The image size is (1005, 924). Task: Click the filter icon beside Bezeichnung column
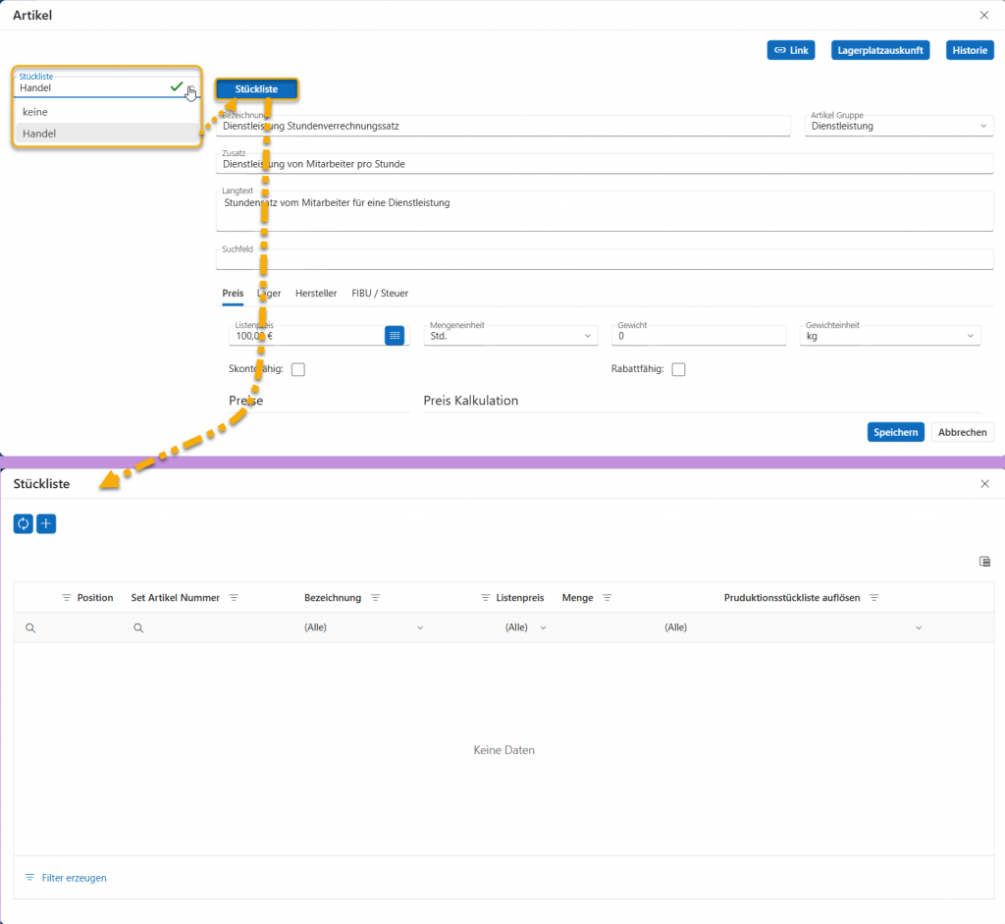click(x=375, y=598)
